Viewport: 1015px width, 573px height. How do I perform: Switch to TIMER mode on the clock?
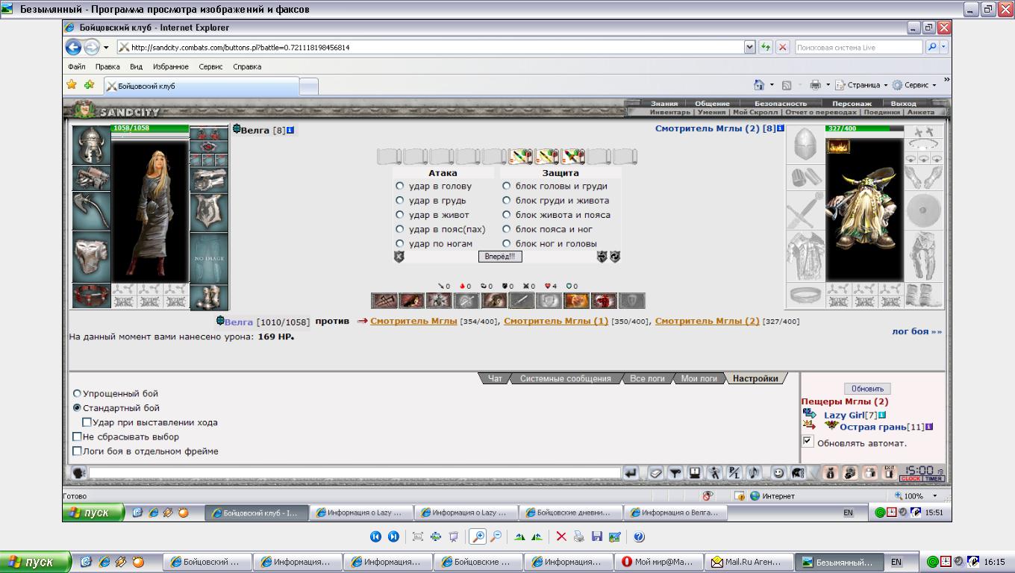pyautogui.click(x=934, y=479)
